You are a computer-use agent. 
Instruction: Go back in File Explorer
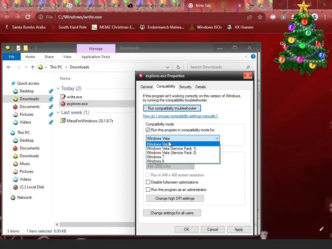point(9,67)
